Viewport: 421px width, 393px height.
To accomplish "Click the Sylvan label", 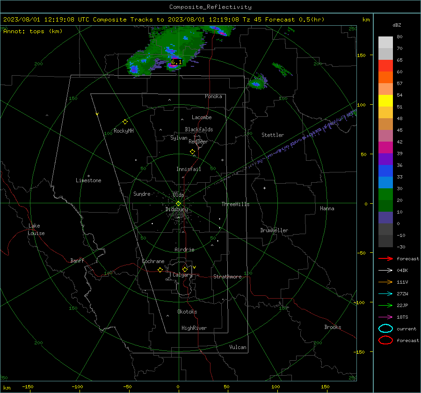I will pyautogui.click(x=179, y=138).
